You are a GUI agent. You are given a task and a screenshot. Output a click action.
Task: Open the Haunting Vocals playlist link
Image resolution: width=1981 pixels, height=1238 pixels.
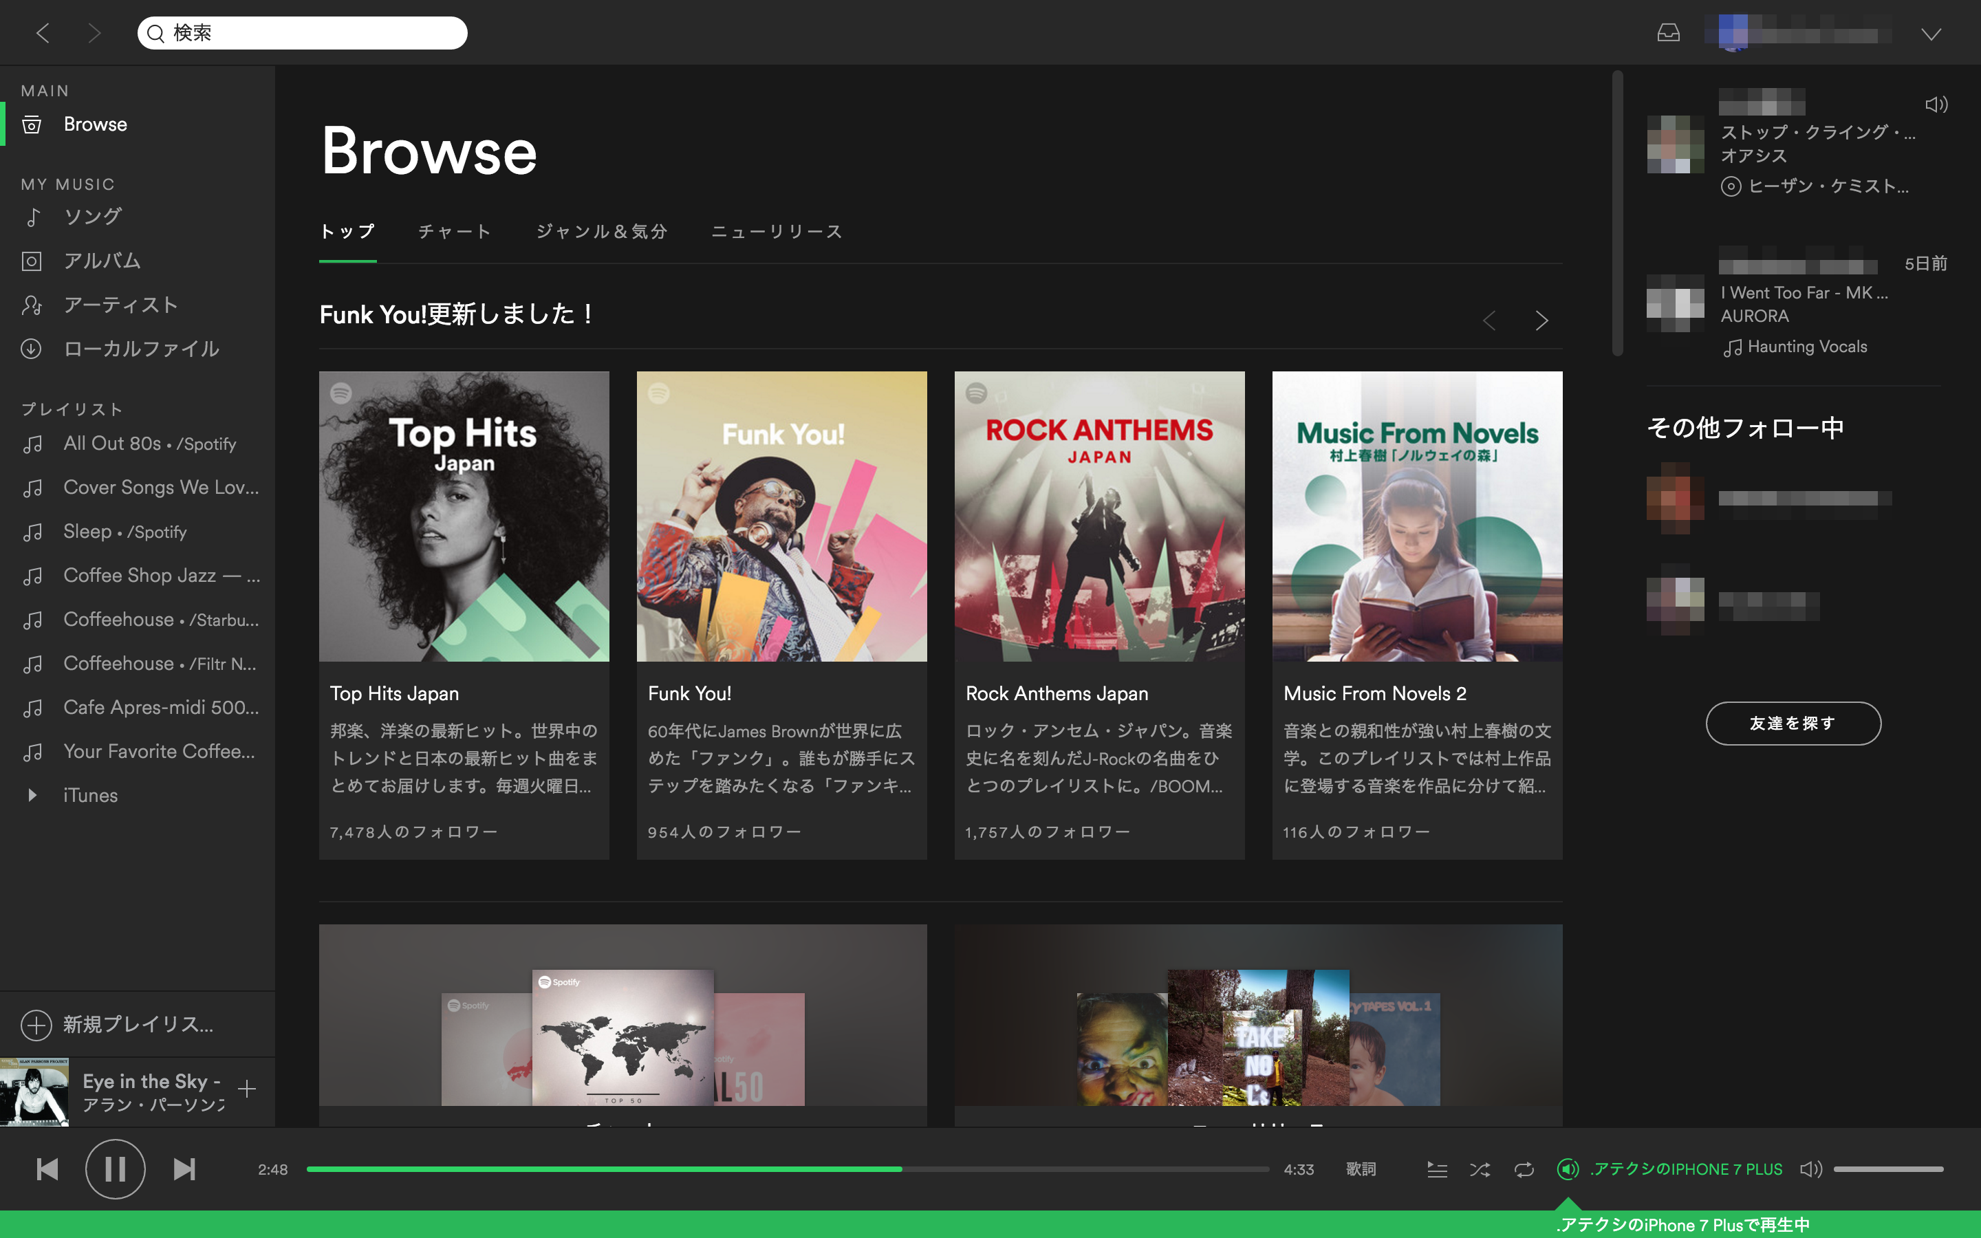[1808, 347]
